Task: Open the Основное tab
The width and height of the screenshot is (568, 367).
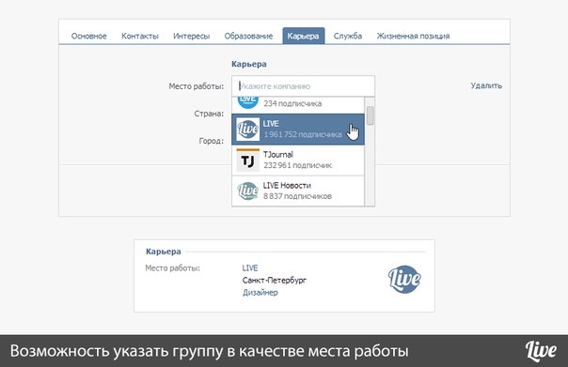Action: [x=88, y=37]
